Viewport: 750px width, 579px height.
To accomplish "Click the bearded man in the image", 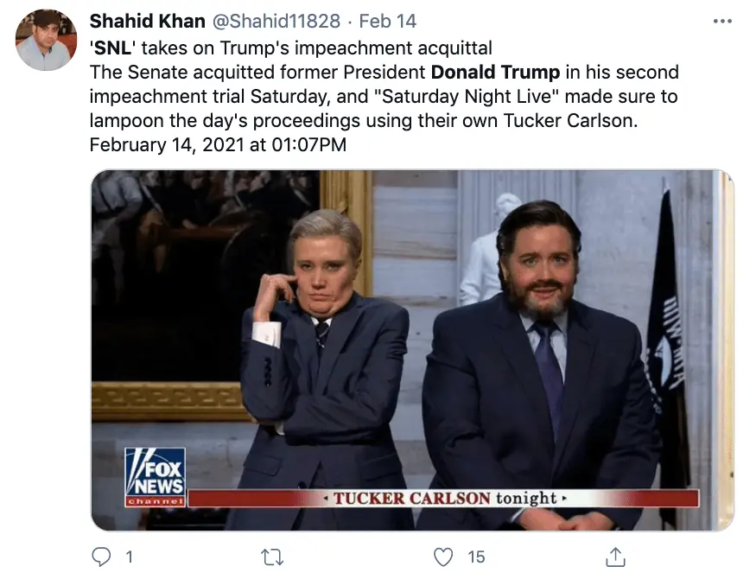I will point(538,363).
